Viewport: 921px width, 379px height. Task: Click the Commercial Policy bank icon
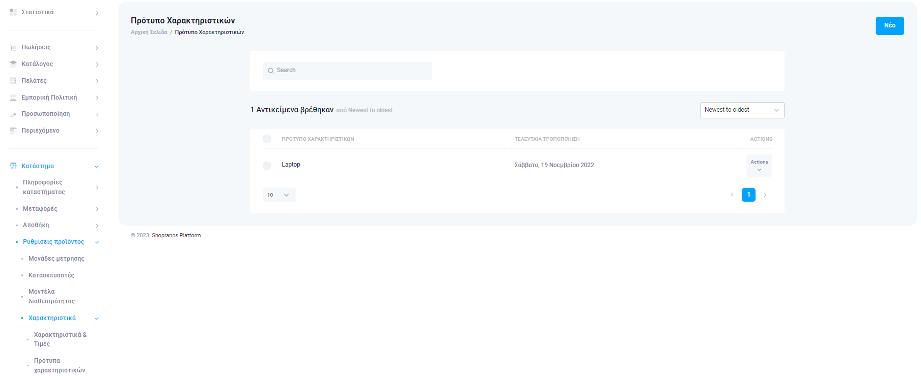(x=13, y=98)
